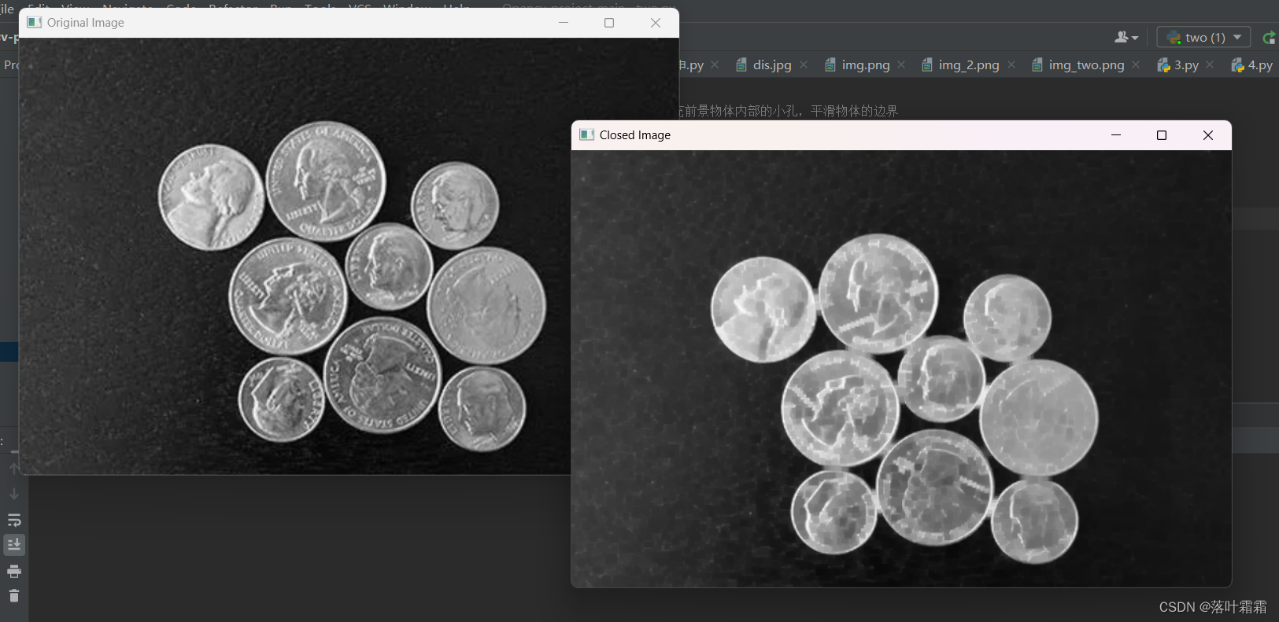Clear console output with trash icon
The width and height of the screenshot is (1279, 622).
pos(14,596)
